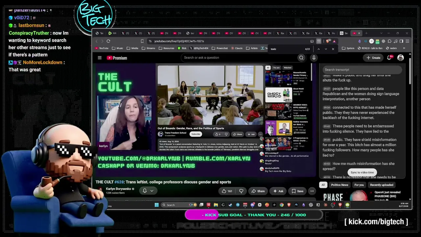421x237 pixels.
Task: Close the find-in-page bar
Action: [x=333, y=49]
